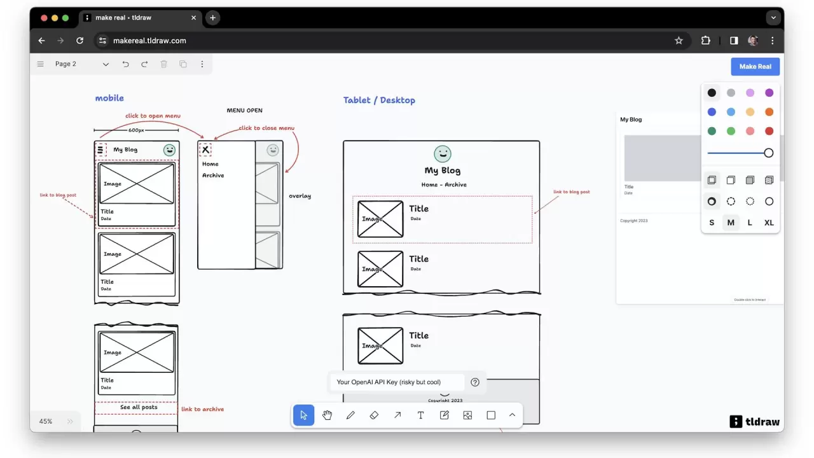This screenshot has width=814, height=458.
Task: Click the Make Real button
Action: [755, 66]
